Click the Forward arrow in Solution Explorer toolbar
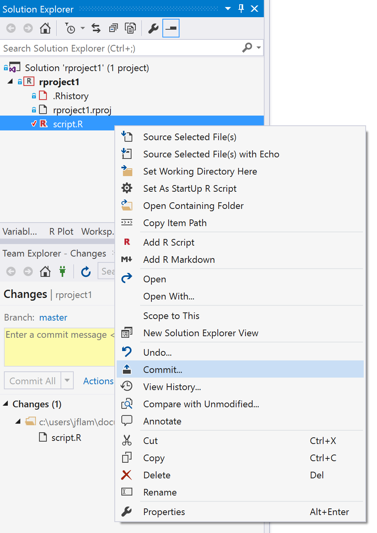The height and width of the screenshot is (533, 377). point(28,28)
